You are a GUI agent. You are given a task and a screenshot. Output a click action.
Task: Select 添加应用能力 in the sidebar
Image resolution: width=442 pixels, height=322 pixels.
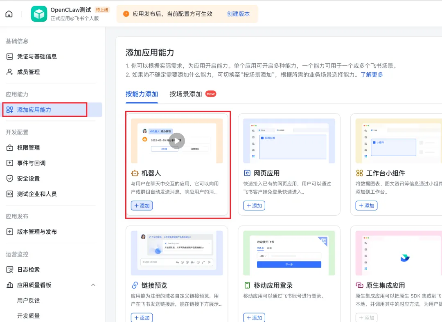[x=52, y=110]
